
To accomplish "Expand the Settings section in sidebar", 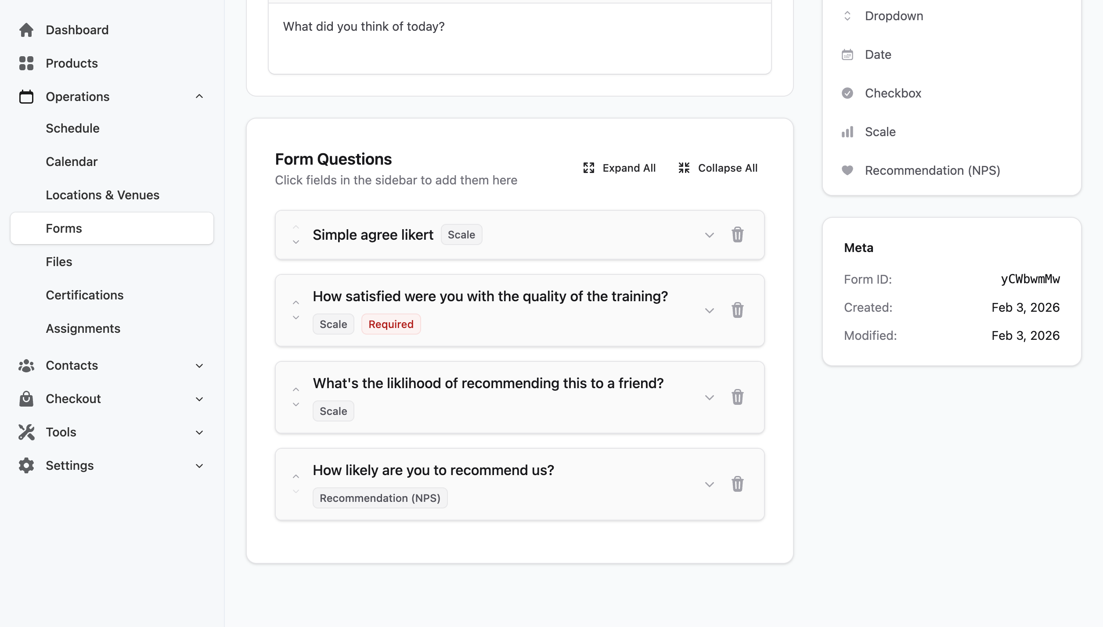I will click(x=200, y=465).
